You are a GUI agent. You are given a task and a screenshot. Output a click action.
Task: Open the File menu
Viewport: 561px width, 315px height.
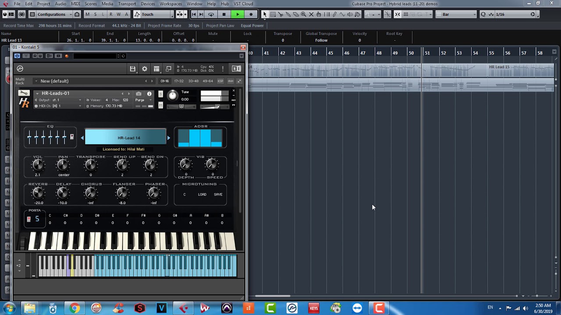[x=17, y=4]
